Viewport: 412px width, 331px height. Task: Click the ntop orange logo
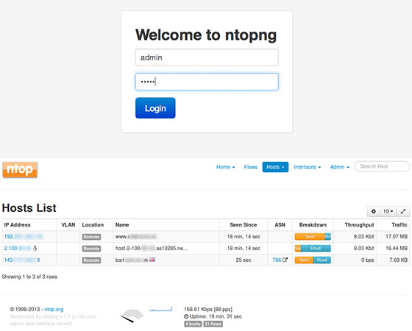point(20,170)
